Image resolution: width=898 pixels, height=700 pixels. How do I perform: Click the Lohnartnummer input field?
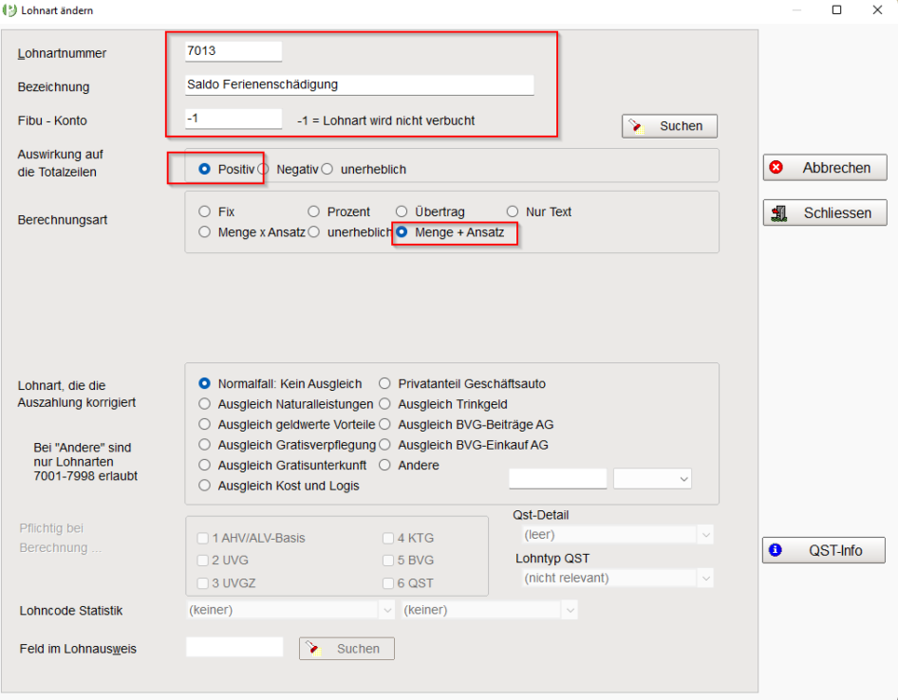[x=234, y=51]
